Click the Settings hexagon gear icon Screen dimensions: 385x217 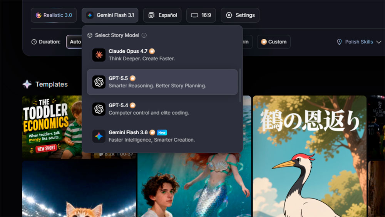229,15
